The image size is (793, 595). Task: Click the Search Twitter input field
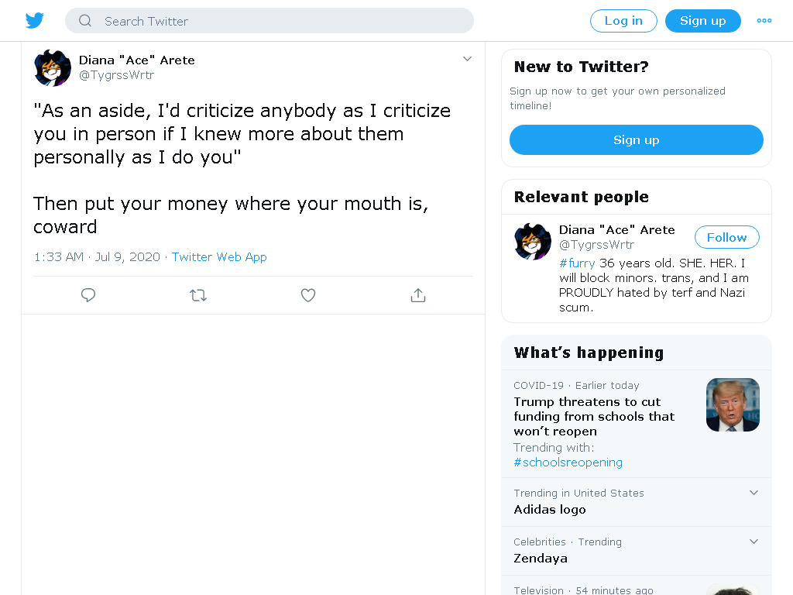(269, 21)
